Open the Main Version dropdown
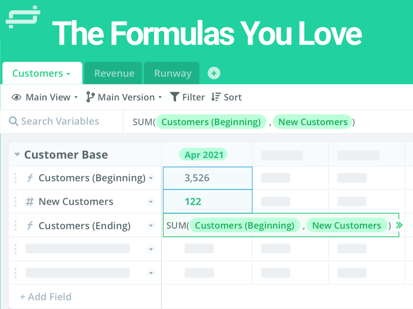 160,97
